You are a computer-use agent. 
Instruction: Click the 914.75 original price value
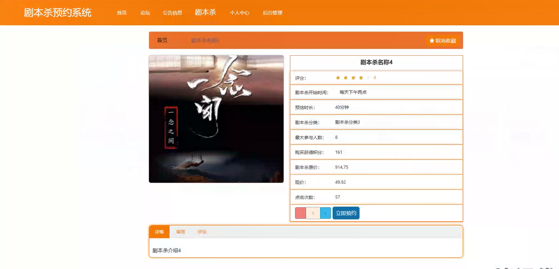tap(342, 167)
